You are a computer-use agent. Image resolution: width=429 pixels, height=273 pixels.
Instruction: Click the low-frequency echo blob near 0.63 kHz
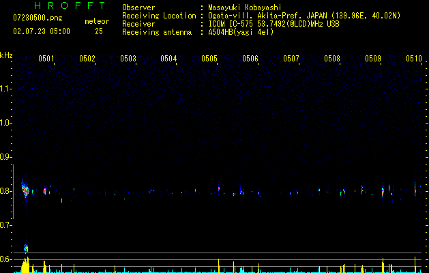[26, 248]
